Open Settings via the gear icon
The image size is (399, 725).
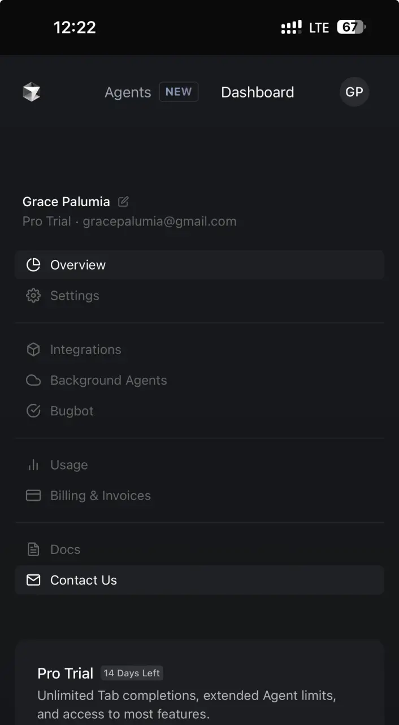click(33, 296)
